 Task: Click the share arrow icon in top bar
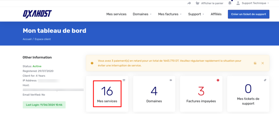point(189,3)
